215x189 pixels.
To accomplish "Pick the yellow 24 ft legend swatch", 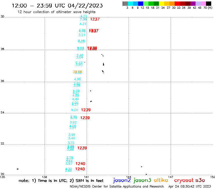I will click(x=162, y=3).
